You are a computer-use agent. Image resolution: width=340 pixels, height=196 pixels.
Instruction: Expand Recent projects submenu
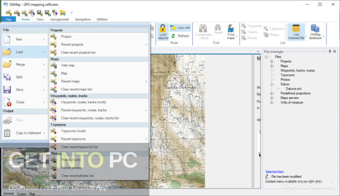(x=99, y=45)
